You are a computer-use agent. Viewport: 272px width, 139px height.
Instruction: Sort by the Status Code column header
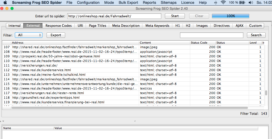pyautogui.click(x=203, y=43)
